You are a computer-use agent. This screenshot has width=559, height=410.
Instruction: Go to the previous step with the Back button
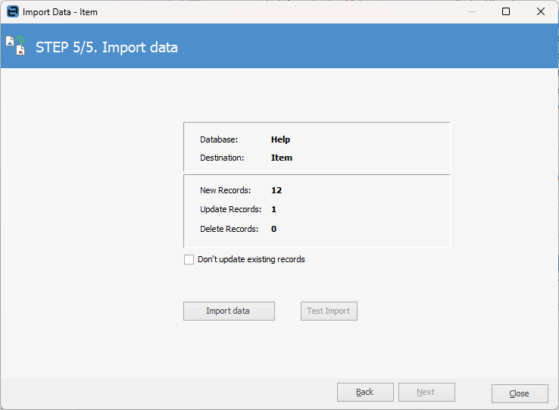[365, 392]
